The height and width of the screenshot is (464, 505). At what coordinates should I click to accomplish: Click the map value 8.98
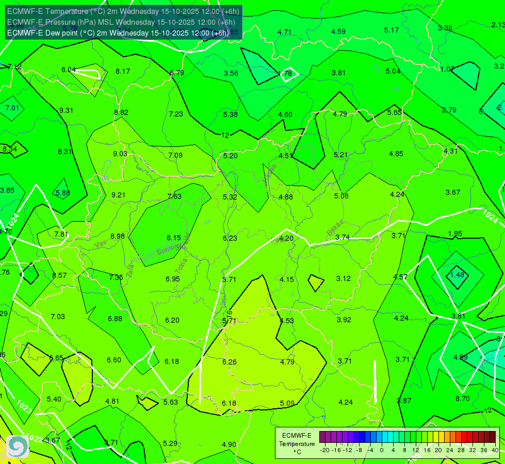click(x=118, y=236)
